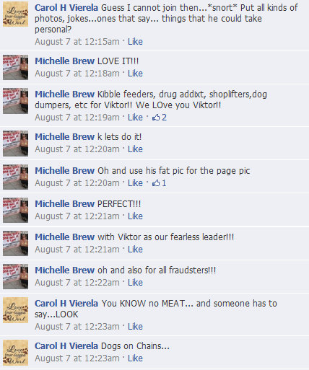Open the 'August 7 at 12:22am' timestamp
Image resolution: width=309 pixels, height=370 pixels.
(77, 283)
